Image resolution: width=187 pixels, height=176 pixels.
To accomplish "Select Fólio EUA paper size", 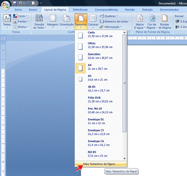I will 99,100.
